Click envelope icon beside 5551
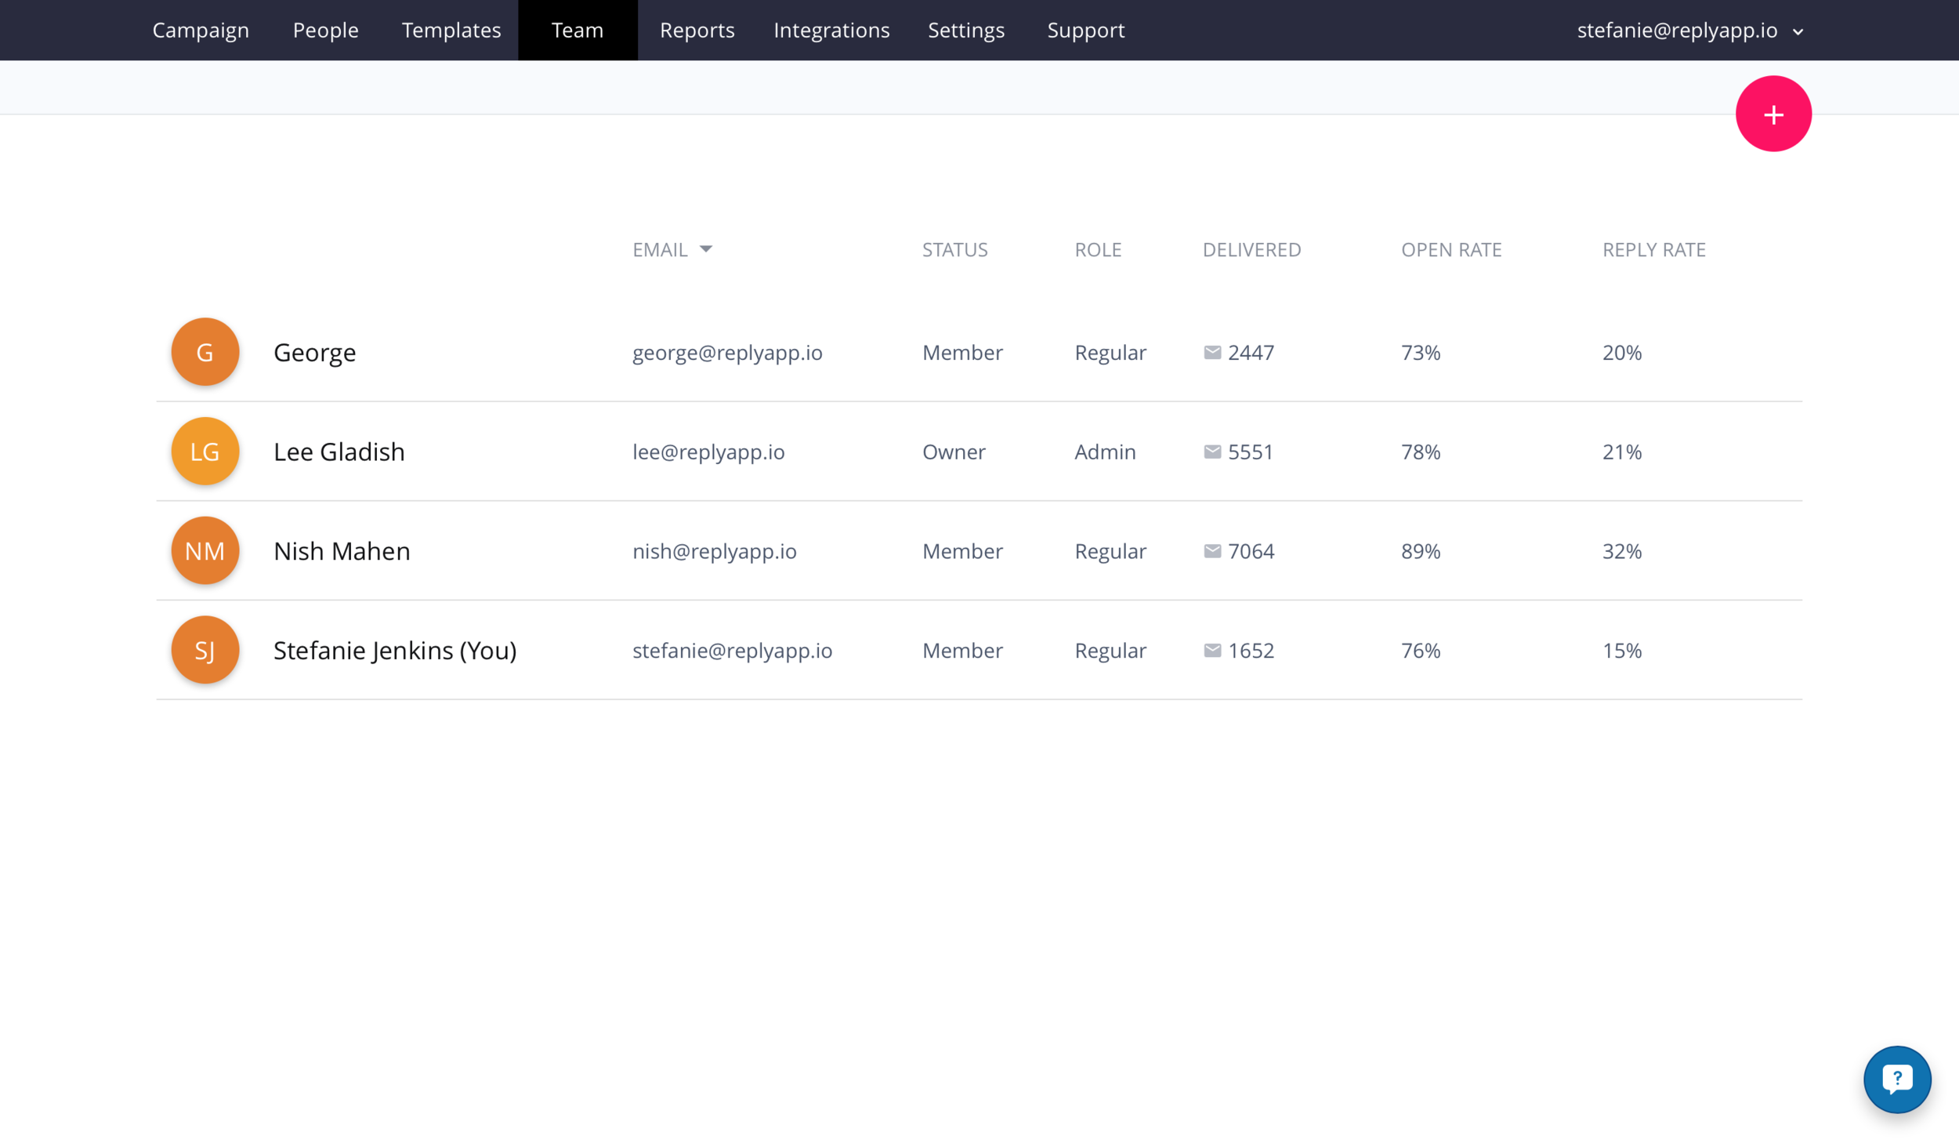 (x=1212, y=452)
